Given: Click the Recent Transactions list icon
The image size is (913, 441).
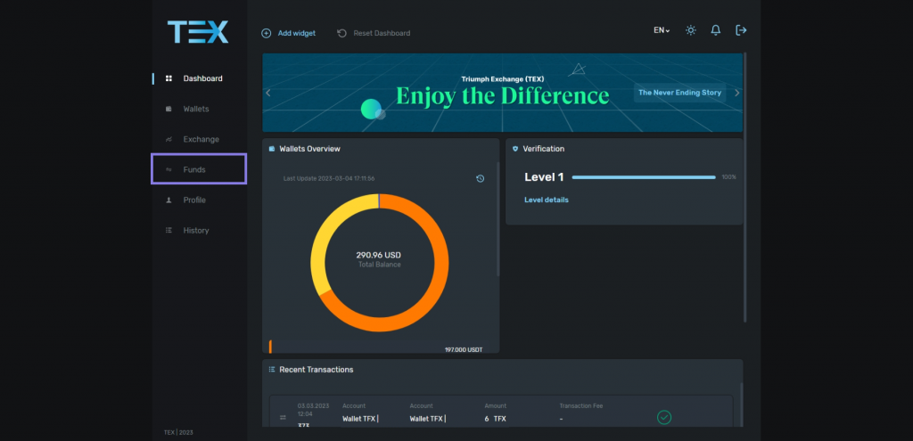Looking at the screenshot, I should pos(272,370).
